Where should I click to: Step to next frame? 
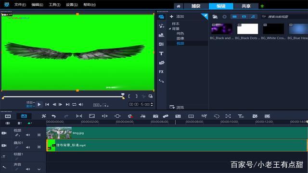pos(61,105)
